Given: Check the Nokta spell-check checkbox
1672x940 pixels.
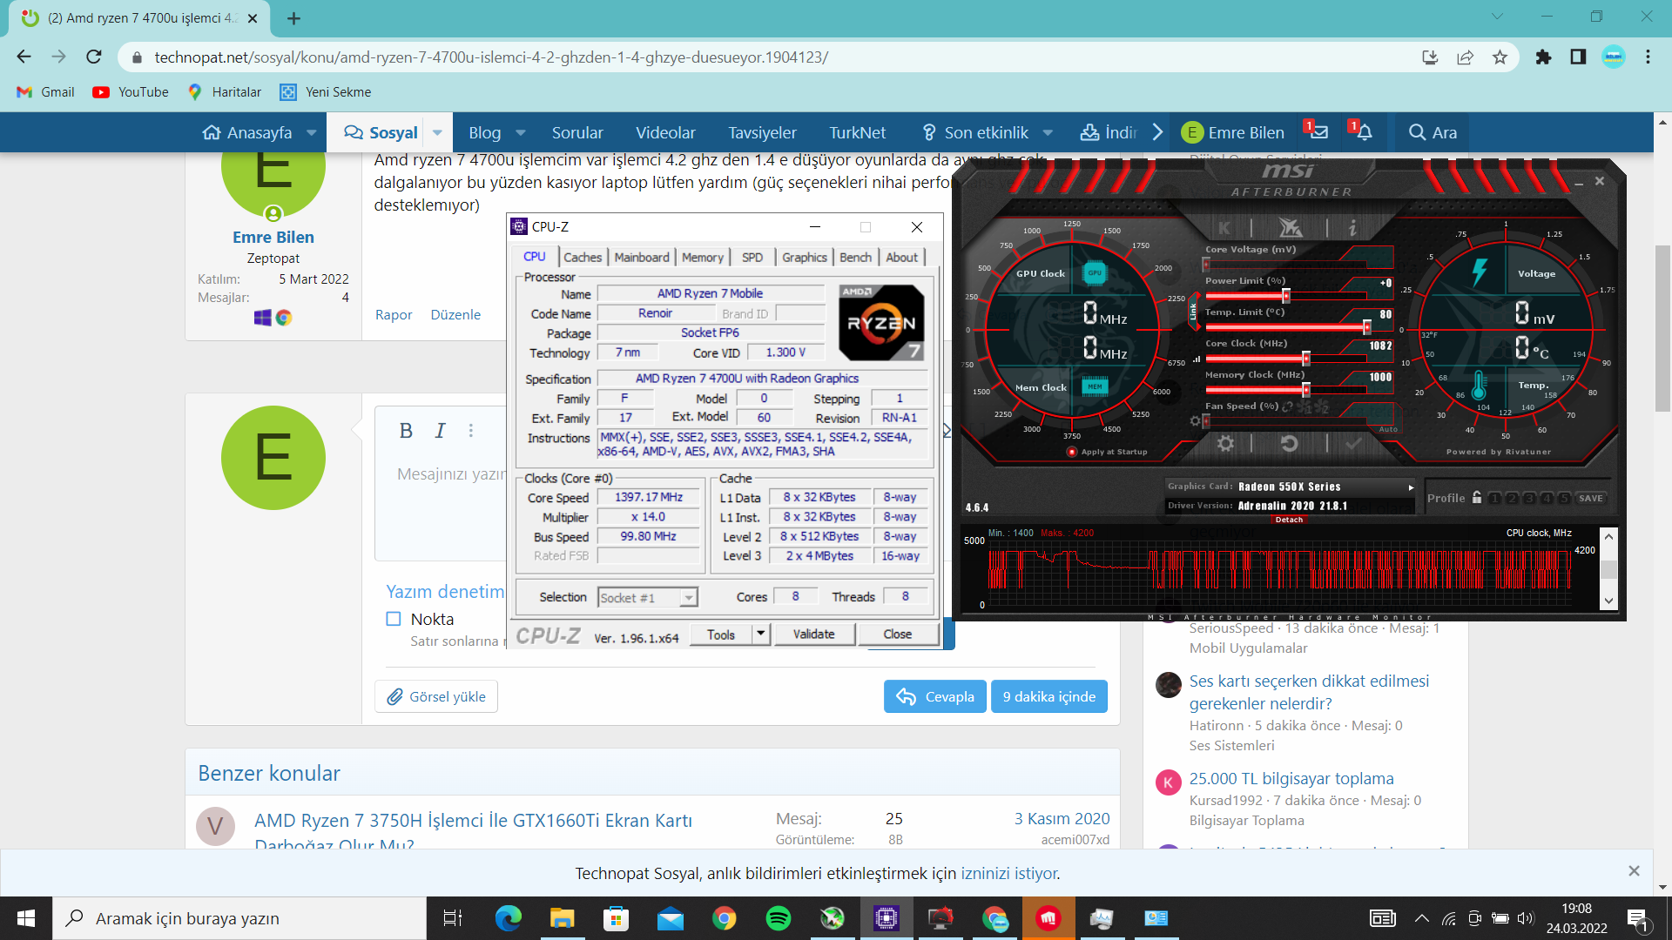Looking at the screenshot, I should [394, 619].
